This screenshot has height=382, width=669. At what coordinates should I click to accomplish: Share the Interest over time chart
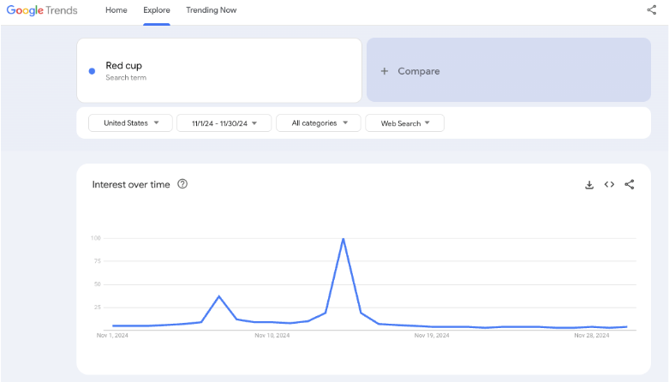pyautogui.click(x=630, y=184)
